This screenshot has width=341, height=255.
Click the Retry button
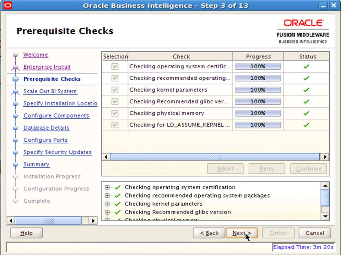tap(267, 169)
